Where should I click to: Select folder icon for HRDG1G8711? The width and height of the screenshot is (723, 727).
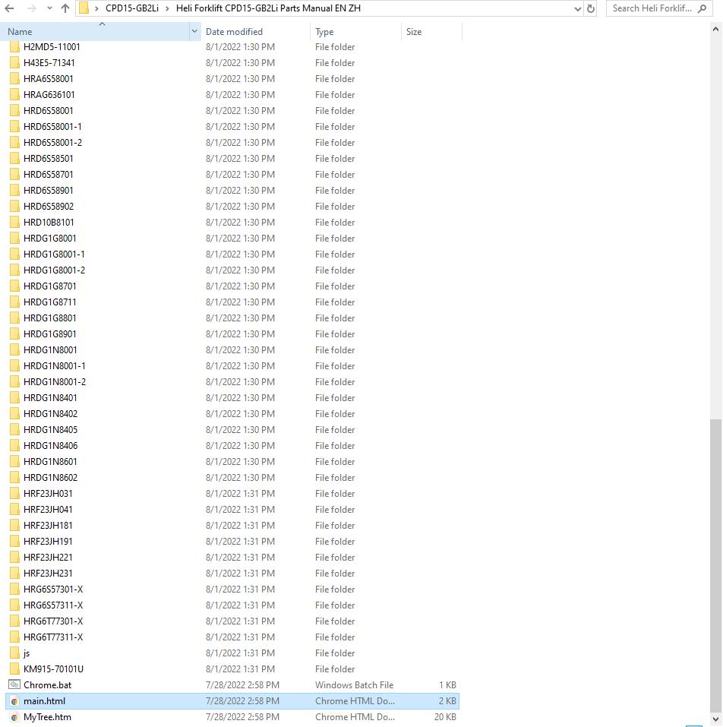pos(14,302)
